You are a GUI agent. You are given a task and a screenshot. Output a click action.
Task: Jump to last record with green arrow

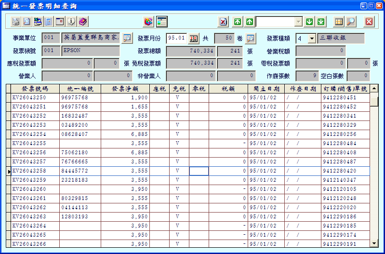click(x=320, y=22)
